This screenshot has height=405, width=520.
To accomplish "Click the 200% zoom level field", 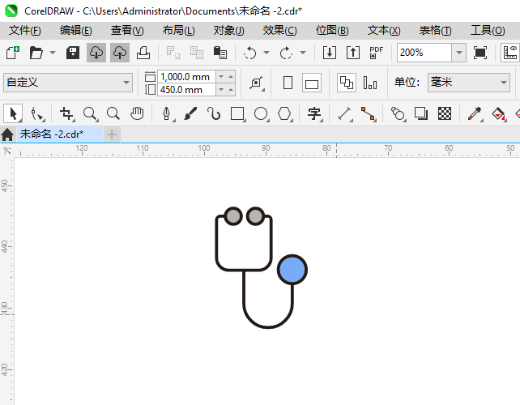I will (x=424, y=53).
